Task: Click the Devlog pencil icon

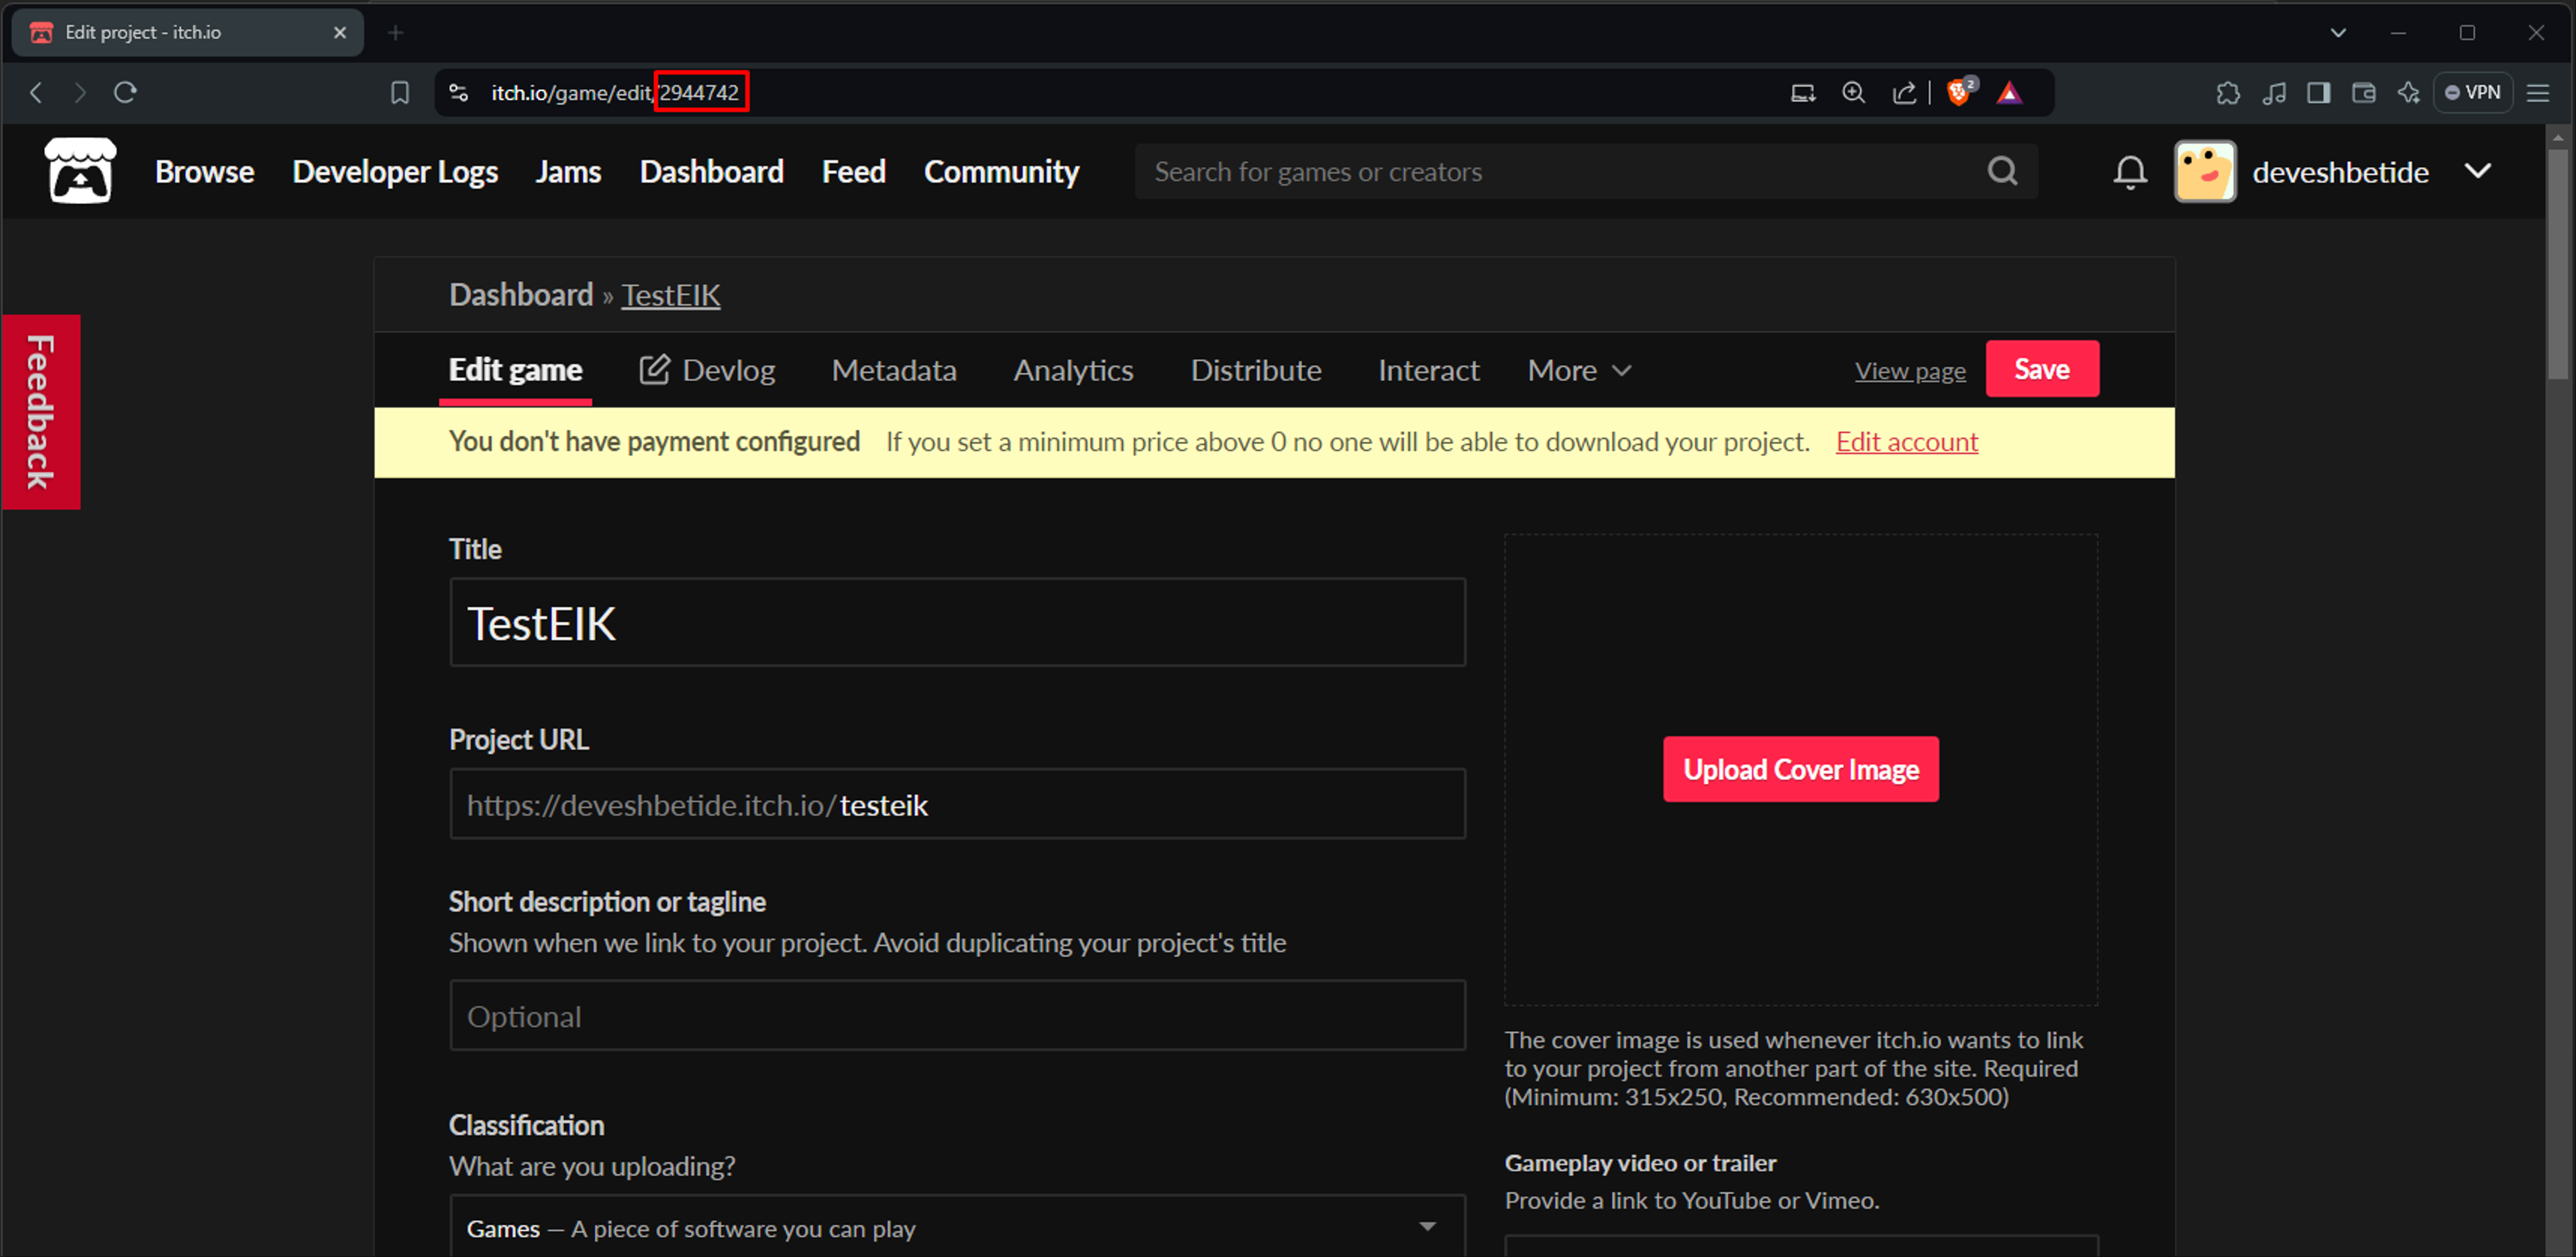Action: tap(654, 369)
